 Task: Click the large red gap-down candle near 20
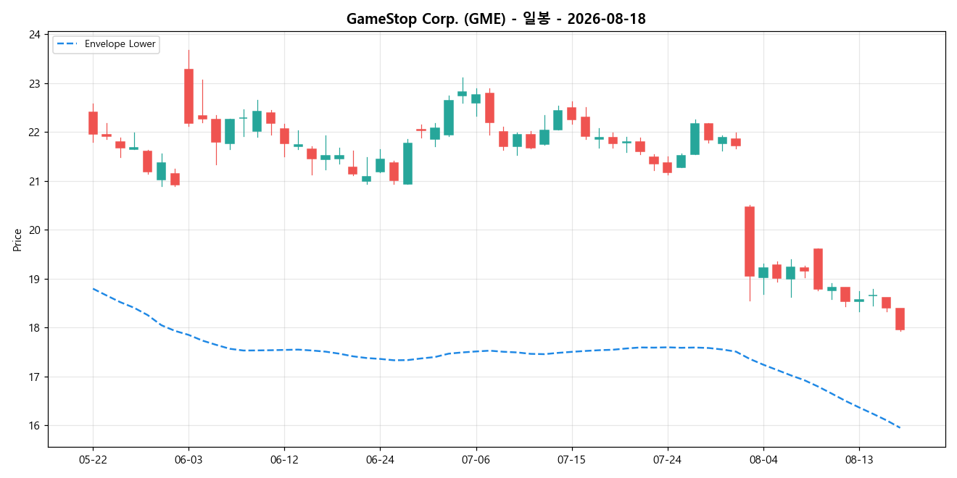pyautogui.click(x=750, y=241)
